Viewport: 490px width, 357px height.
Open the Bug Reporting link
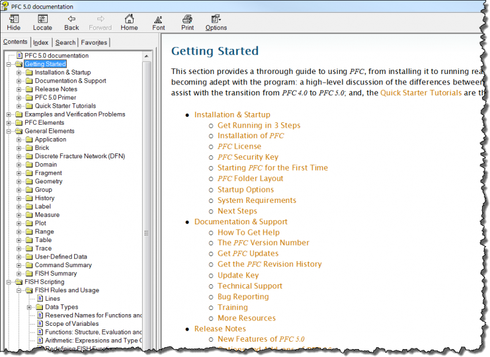pyautogui.click(x=243, y=296)
